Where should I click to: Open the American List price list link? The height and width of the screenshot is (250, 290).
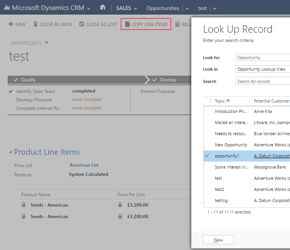coord(84,165)
